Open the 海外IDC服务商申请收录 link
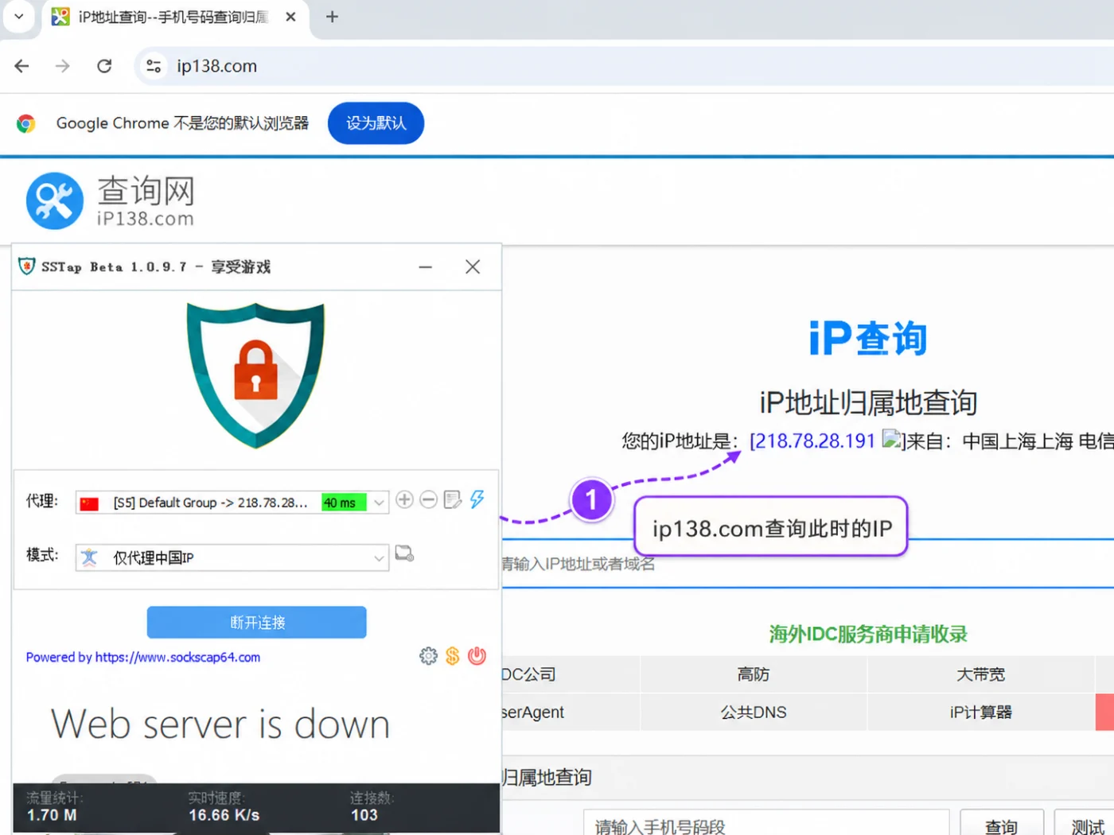 (x=868, y=634)
